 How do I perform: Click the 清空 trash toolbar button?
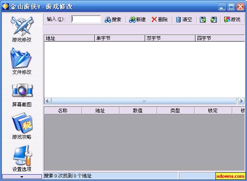click(x=184, y=20)
